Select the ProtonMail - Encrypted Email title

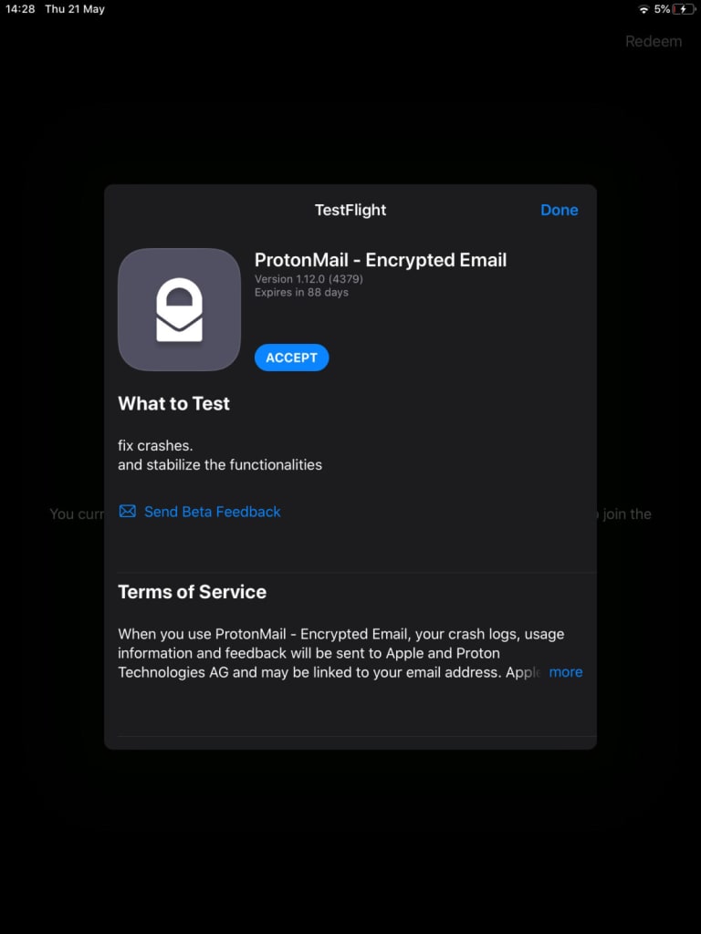tap(381, 260)
